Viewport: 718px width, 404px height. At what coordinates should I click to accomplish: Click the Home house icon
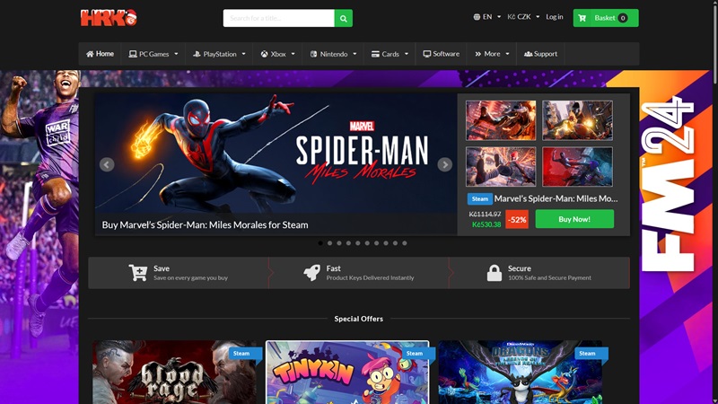(90, 54)
